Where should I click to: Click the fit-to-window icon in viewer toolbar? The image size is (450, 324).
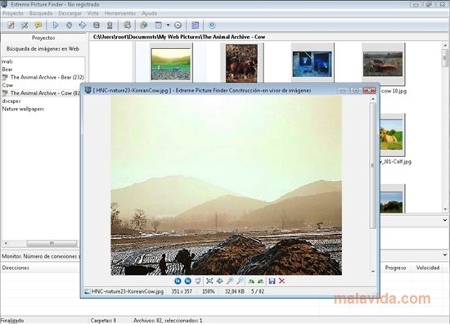[x=209, y=281]
